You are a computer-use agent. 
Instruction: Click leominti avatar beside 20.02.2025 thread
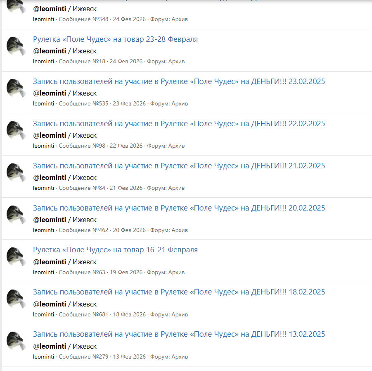[16, 215]
